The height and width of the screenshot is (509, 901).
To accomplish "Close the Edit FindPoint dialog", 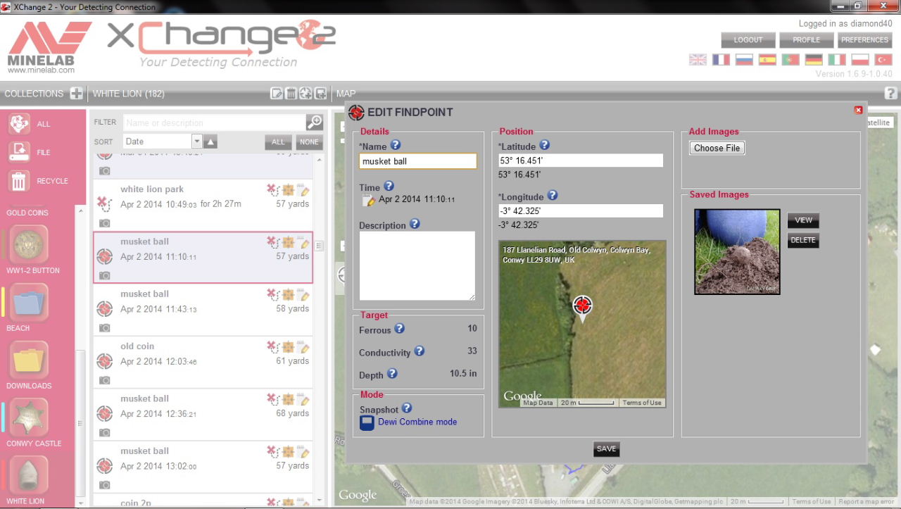I will 858,110.
